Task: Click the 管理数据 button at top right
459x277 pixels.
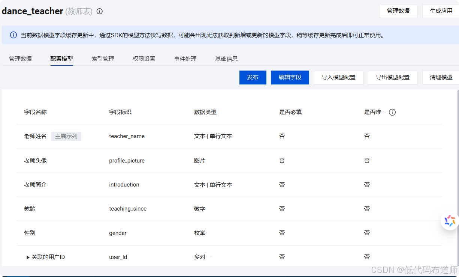Action: tap(398, 11)
